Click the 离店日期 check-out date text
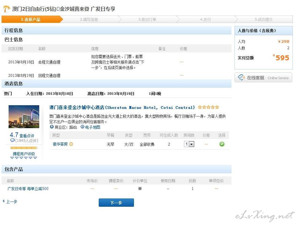298x226 pixels. [x=111, y=94]
